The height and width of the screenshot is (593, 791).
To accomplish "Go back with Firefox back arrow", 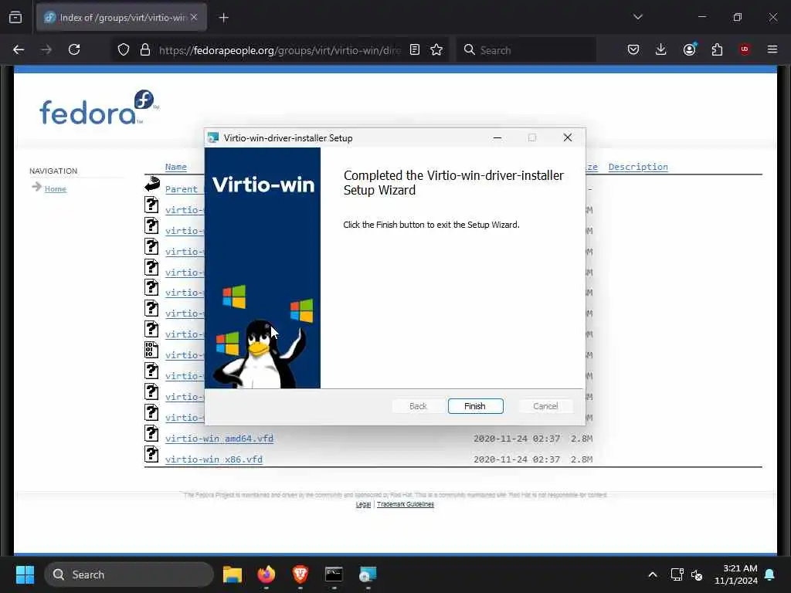I will coord(19,49).
